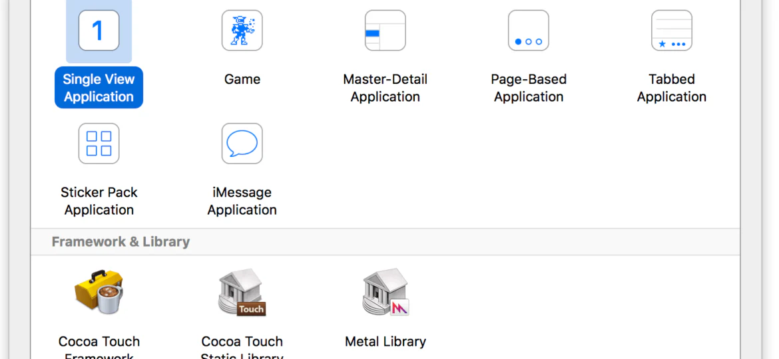This screenshot has width=779, height=359.
Task: Choose the Tabbed Application icon
Action: pyautogui.click(x=672, y=30)
